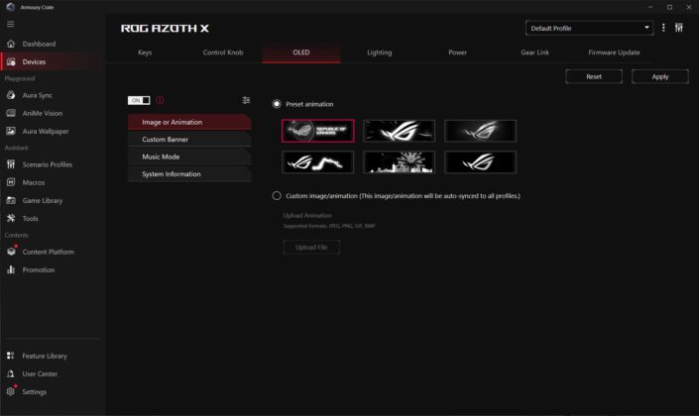Open Feature Library label in sidebar
The width and height of the screenshot is (699, 416).
click(x=45, y=356)
